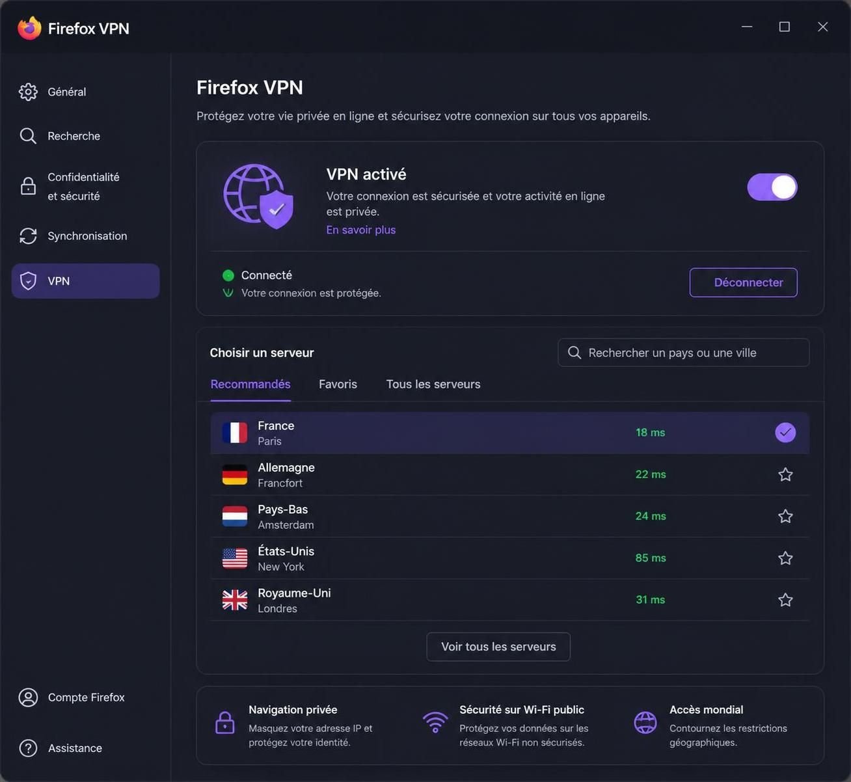851x782 pixels.
Task: Maximize the Firefox VPN window
Action: 785,27
